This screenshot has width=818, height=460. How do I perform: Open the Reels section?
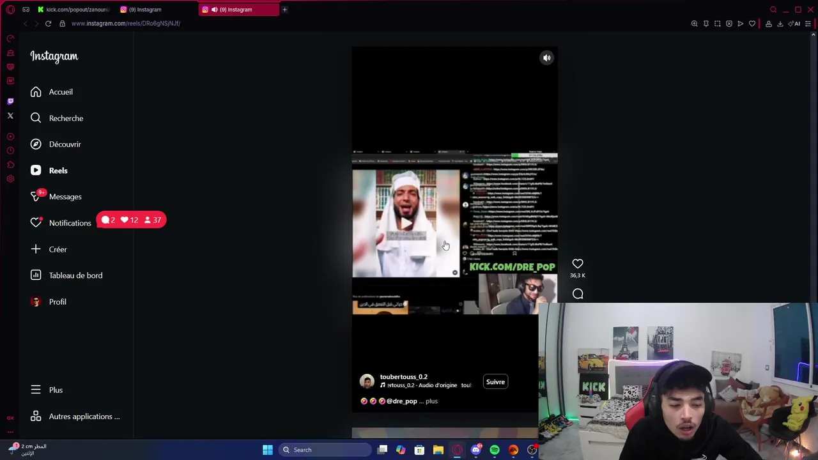point(49,171)
